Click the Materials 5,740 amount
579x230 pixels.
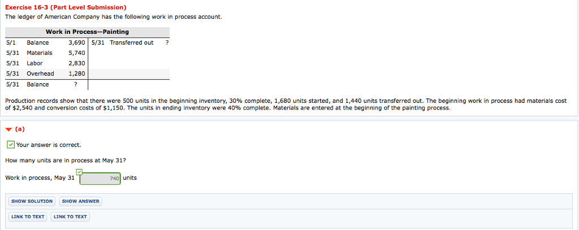click(76, 53)
